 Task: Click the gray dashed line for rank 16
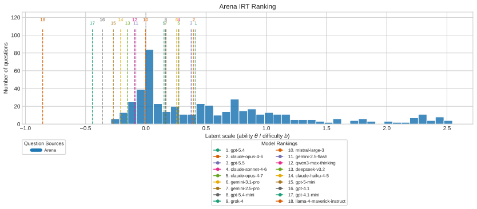(102, 76)
